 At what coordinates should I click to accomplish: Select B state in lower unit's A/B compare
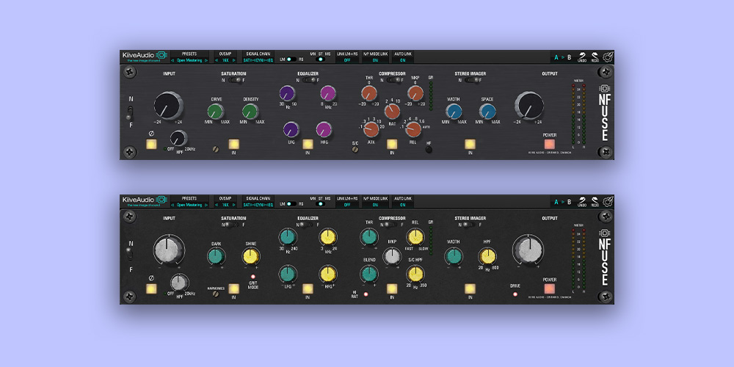coord(570,203)
